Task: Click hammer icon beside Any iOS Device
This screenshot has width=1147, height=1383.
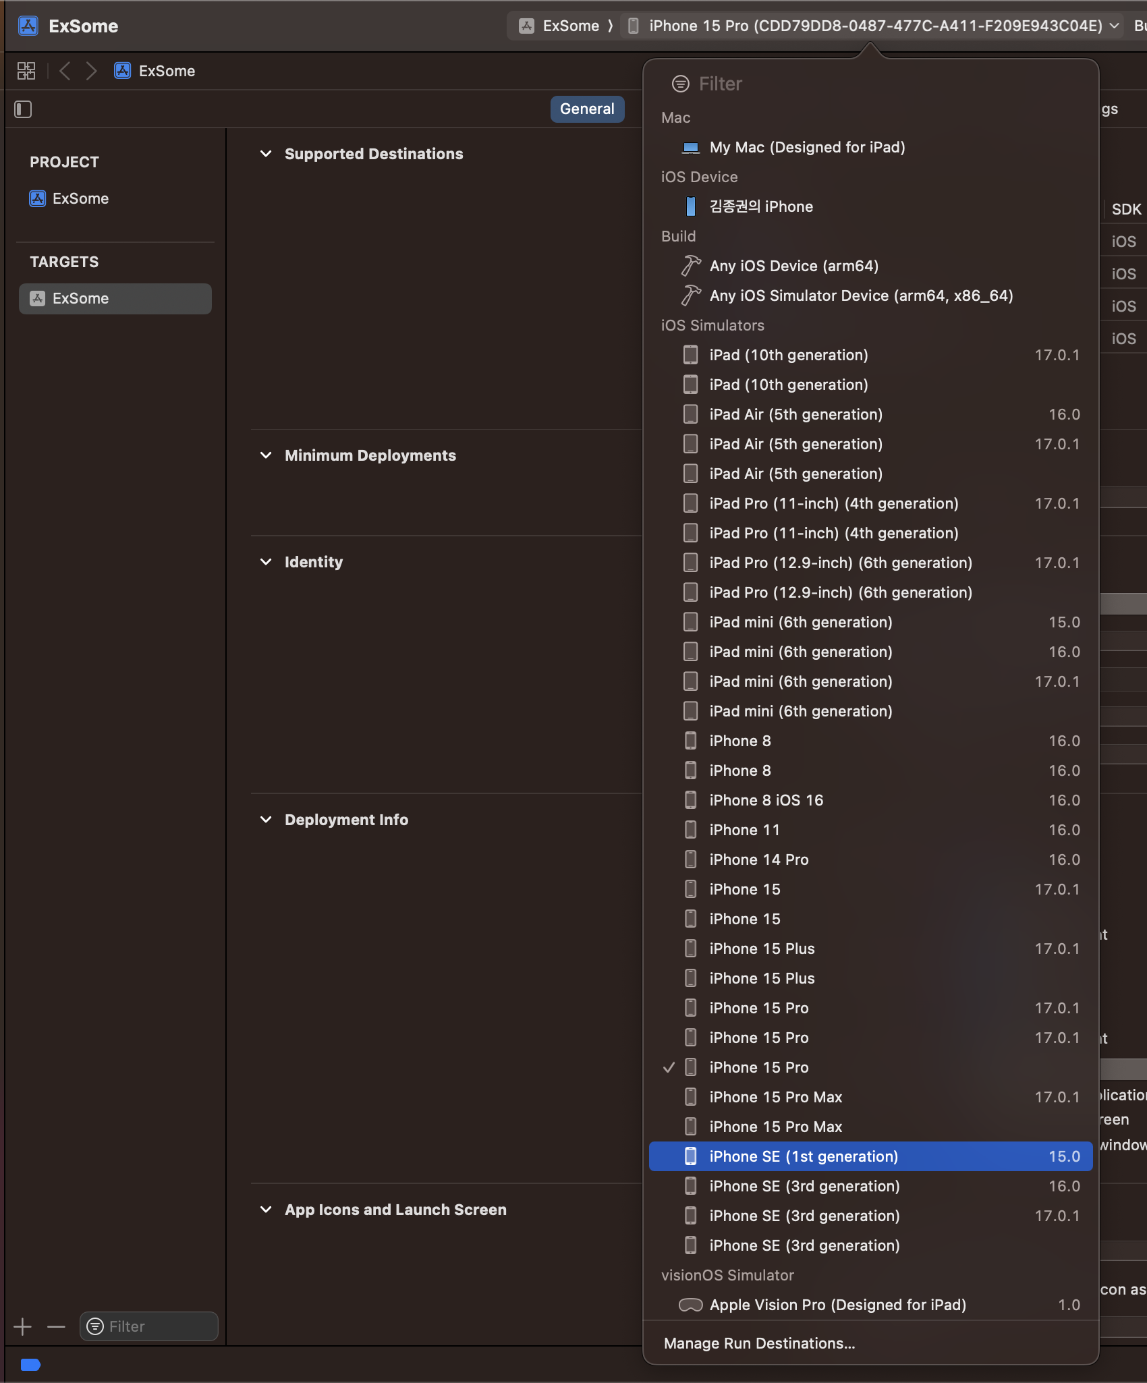Action: 691,266
